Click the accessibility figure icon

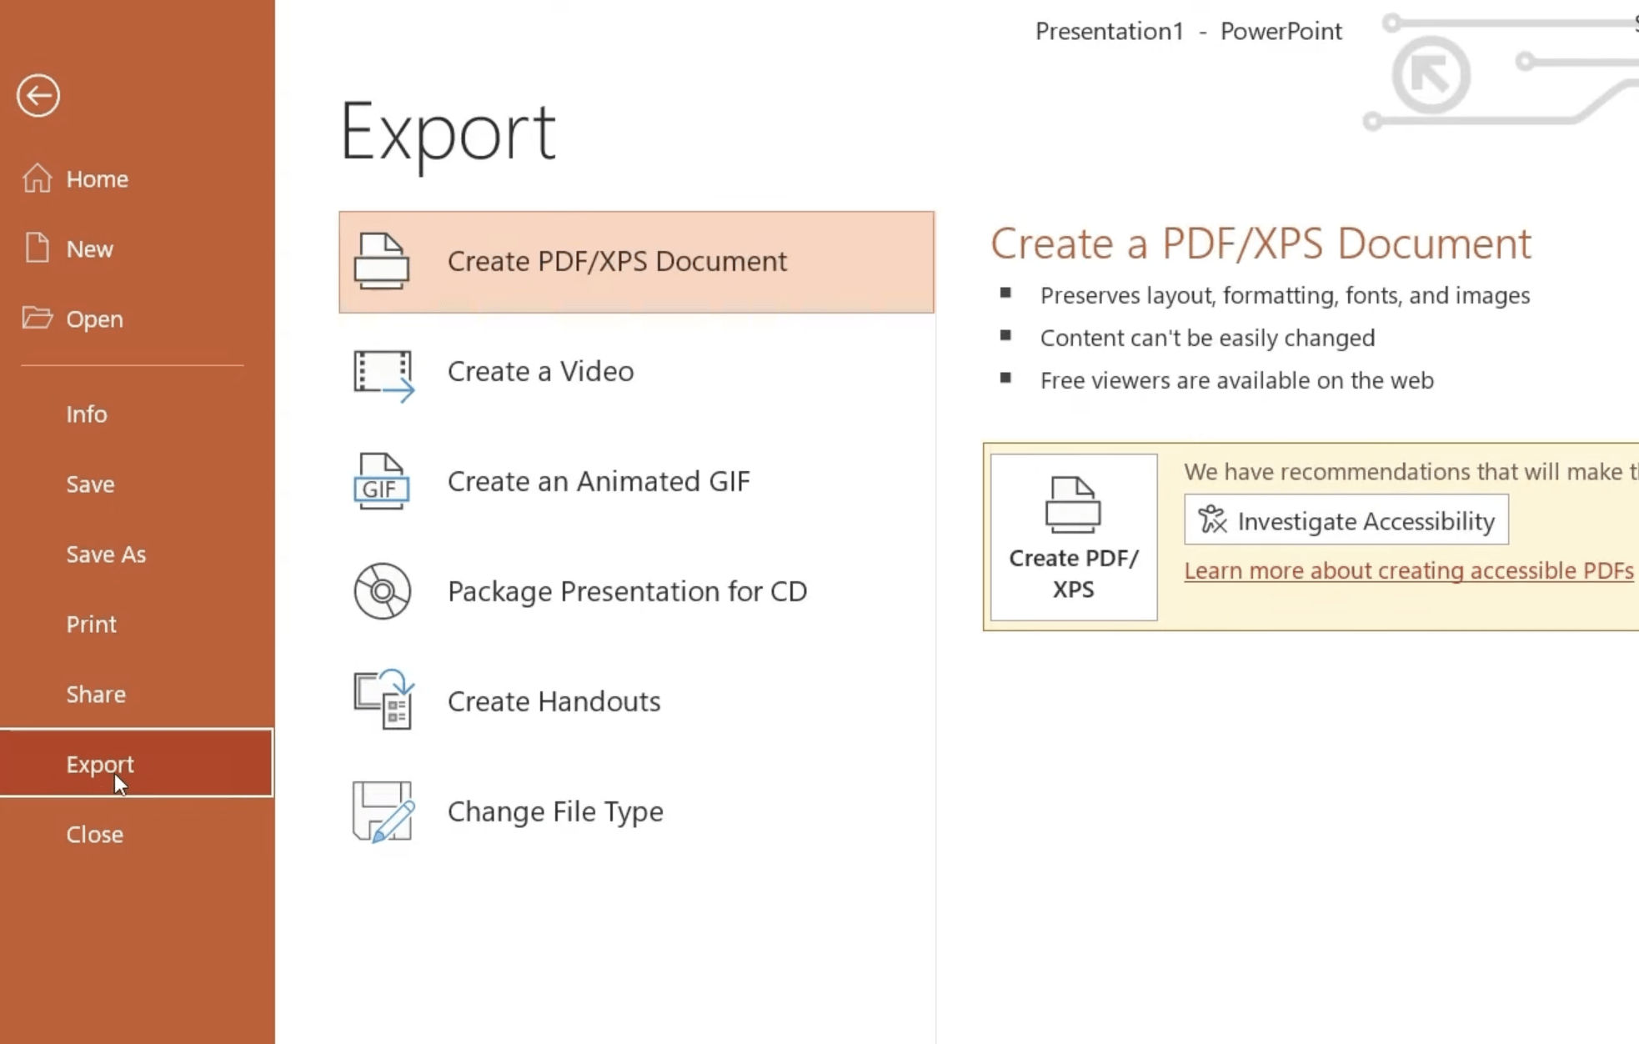pos(1213,519)
